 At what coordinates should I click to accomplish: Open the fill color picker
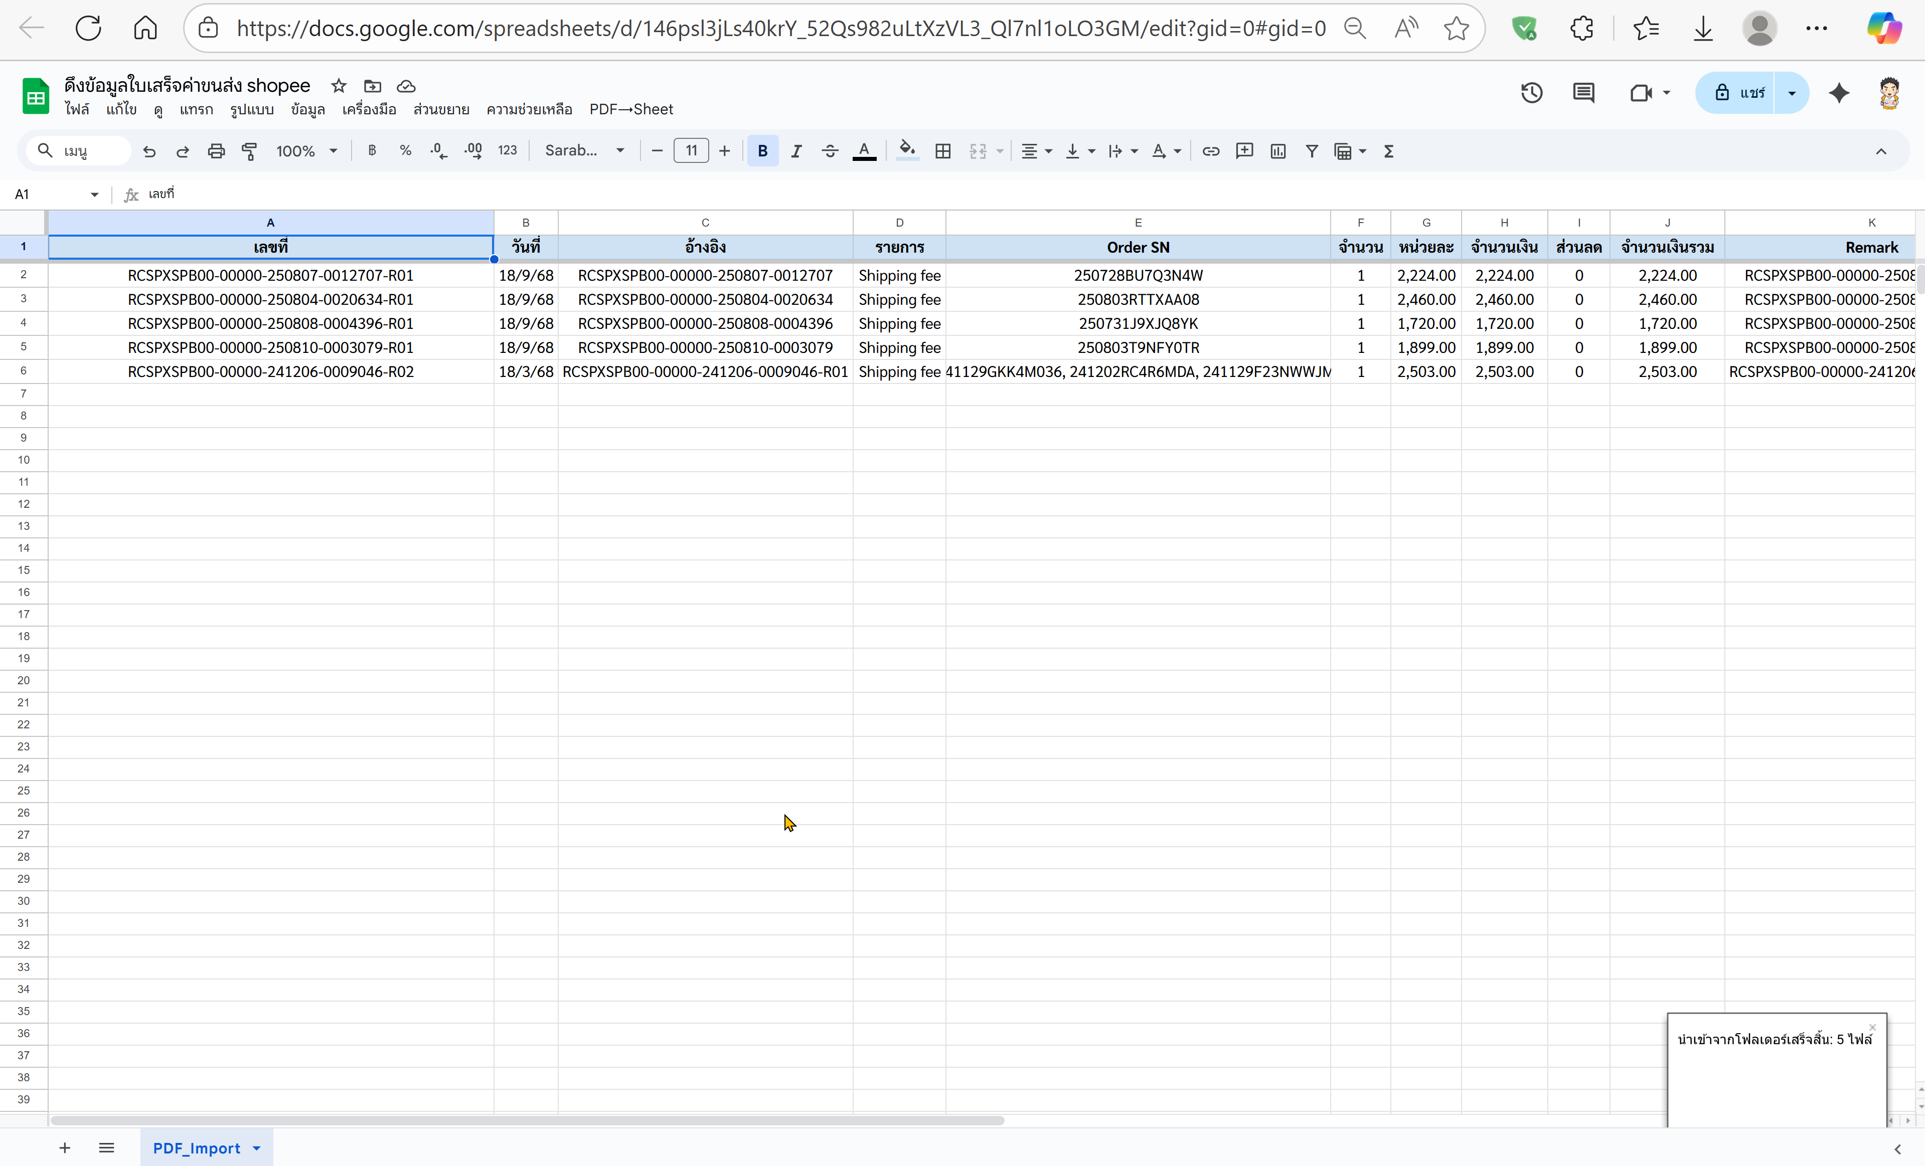[906, 151]
